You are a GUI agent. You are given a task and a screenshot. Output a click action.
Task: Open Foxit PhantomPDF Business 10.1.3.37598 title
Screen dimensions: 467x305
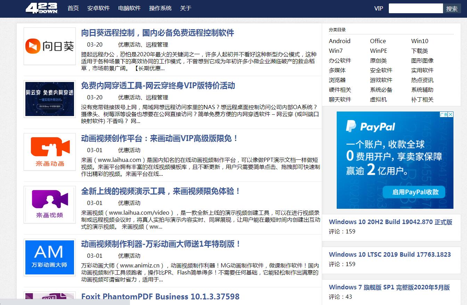[160, 297]
